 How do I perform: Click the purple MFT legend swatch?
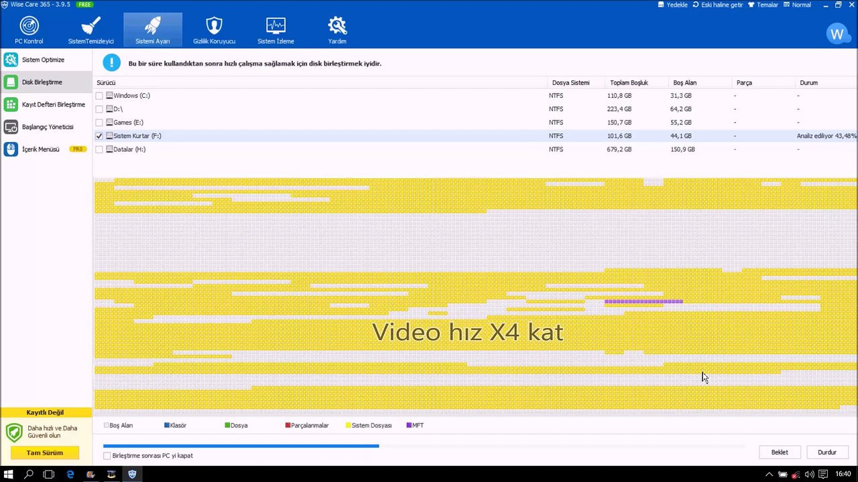tap(409, 425)
